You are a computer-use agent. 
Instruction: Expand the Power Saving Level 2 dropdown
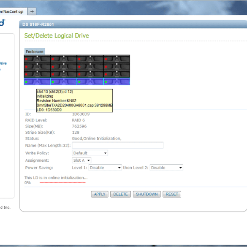[x=166, y=168]
